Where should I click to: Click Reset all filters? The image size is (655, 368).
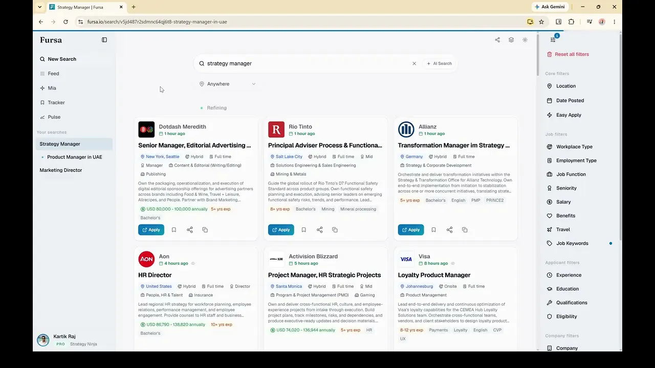coord(568,54)
